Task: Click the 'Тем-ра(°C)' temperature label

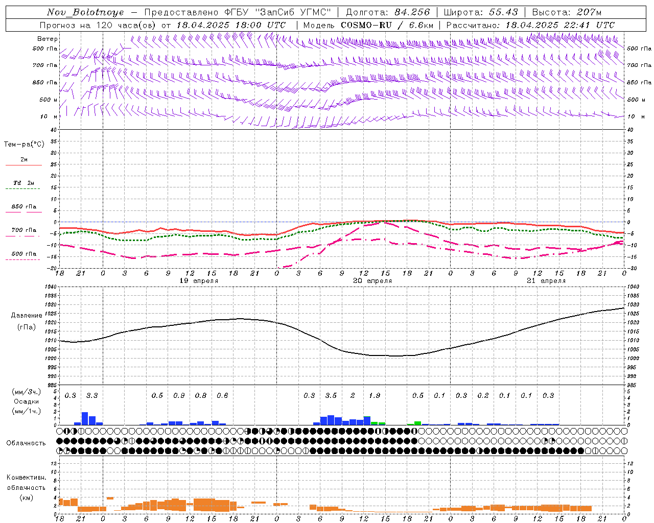Action: (x=24, y=145)
